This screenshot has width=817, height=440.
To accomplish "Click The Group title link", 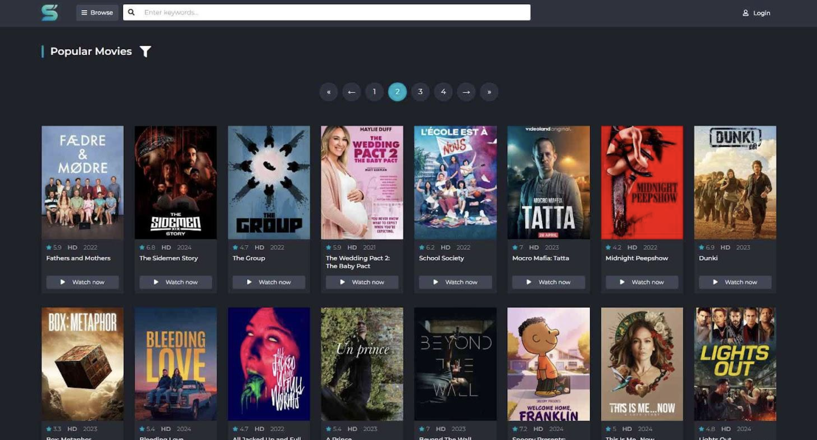I will click(x=249, y=258).
